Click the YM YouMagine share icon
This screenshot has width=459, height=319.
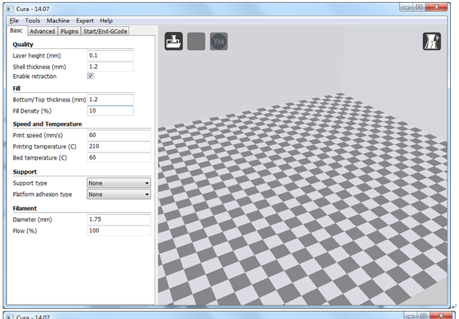[x=219, y=41]
